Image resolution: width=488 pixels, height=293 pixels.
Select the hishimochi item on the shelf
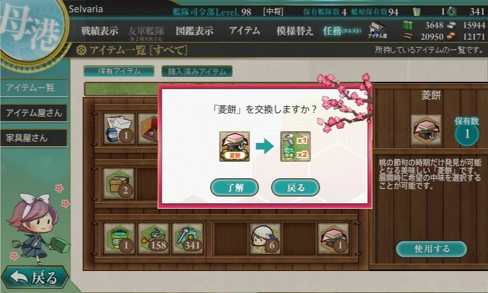point(333,239)
